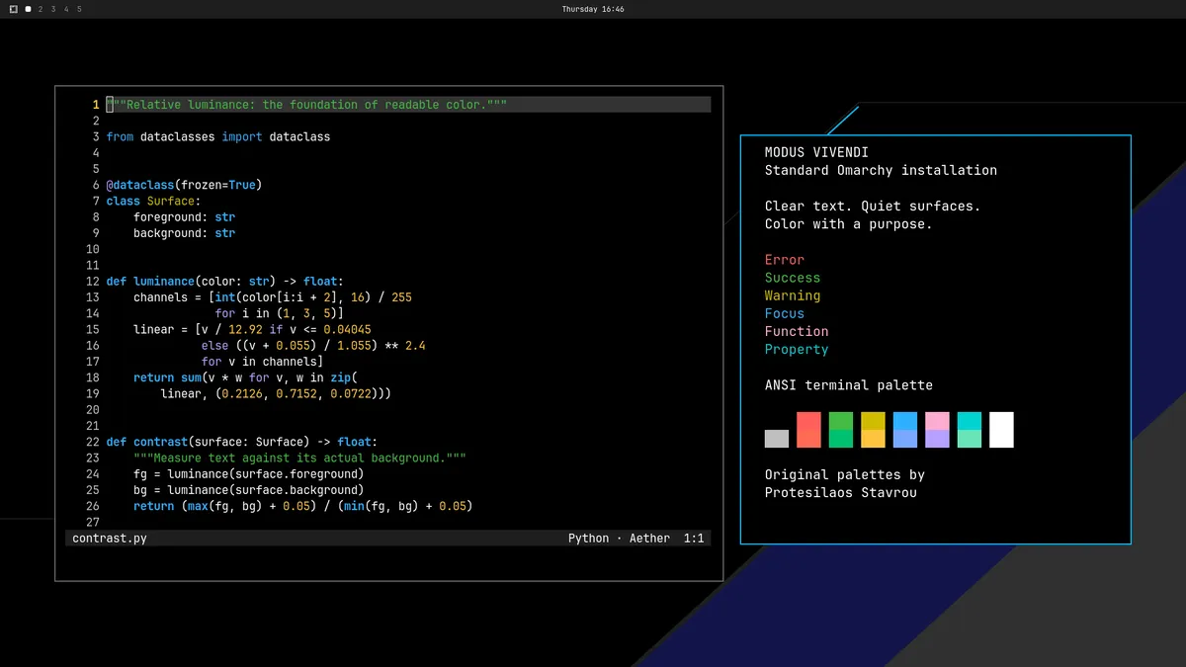Click the 'else ((v + 0.055)' line
Viewport: 1186px width, 667px height.
(x=313, y=346)
